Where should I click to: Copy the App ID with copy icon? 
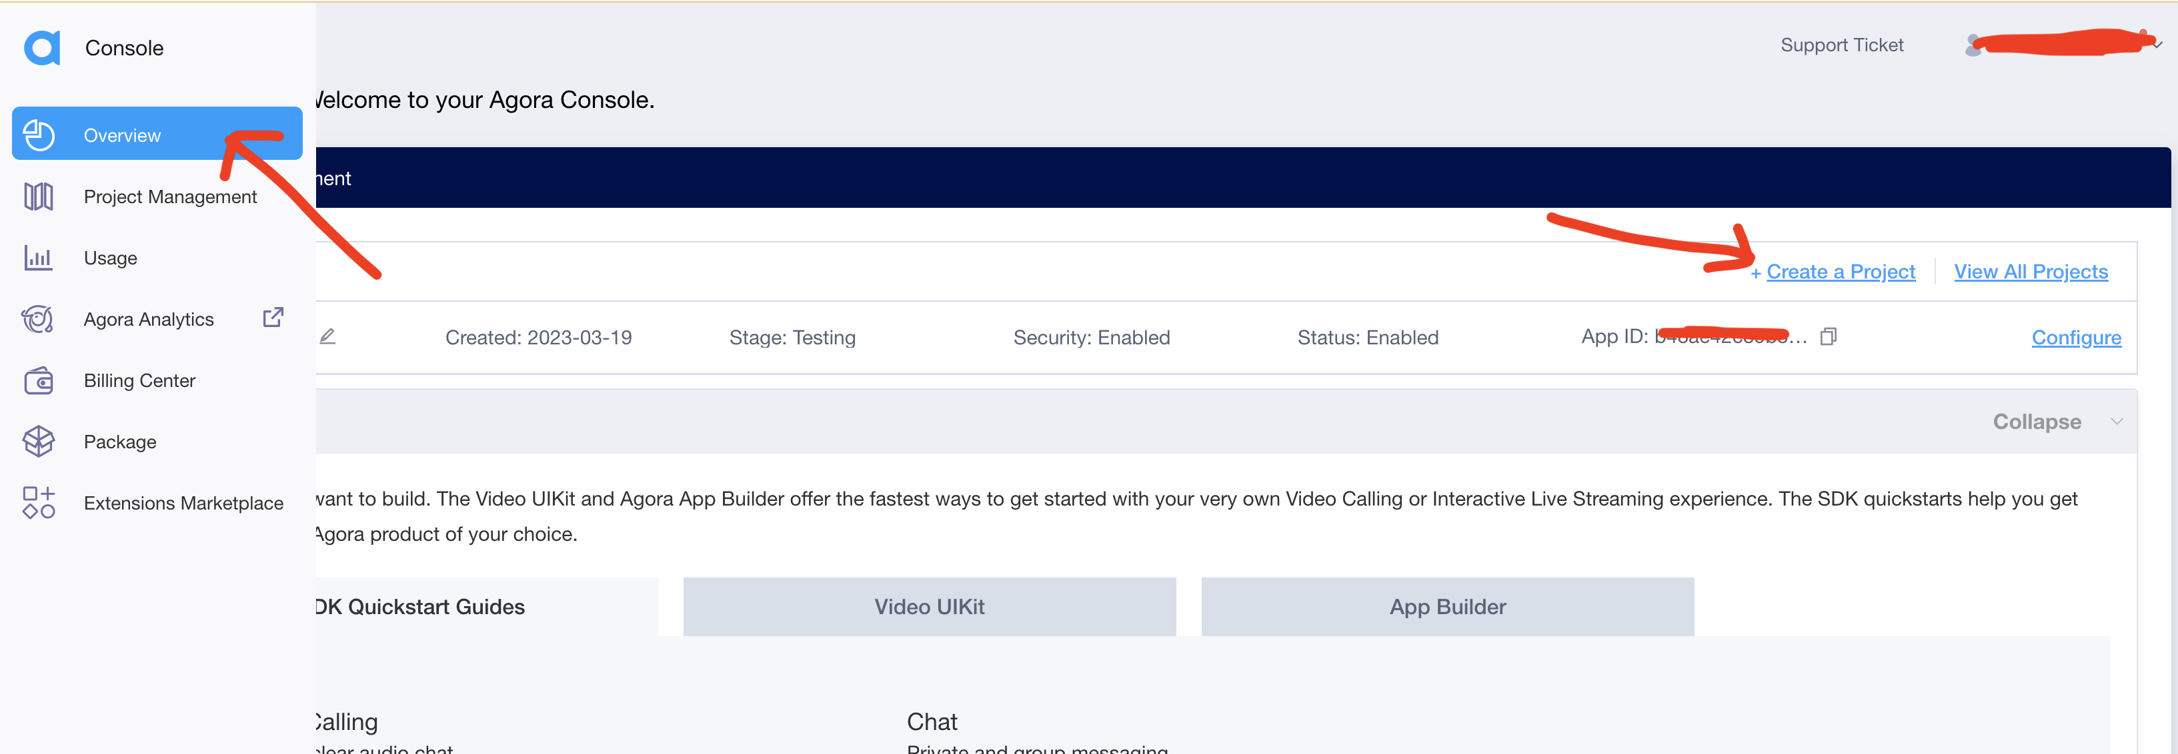tap(1828, 337)
